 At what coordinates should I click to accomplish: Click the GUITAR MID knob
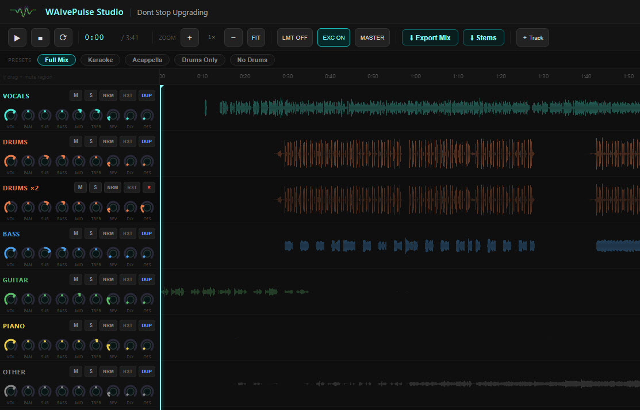(79, 300)
